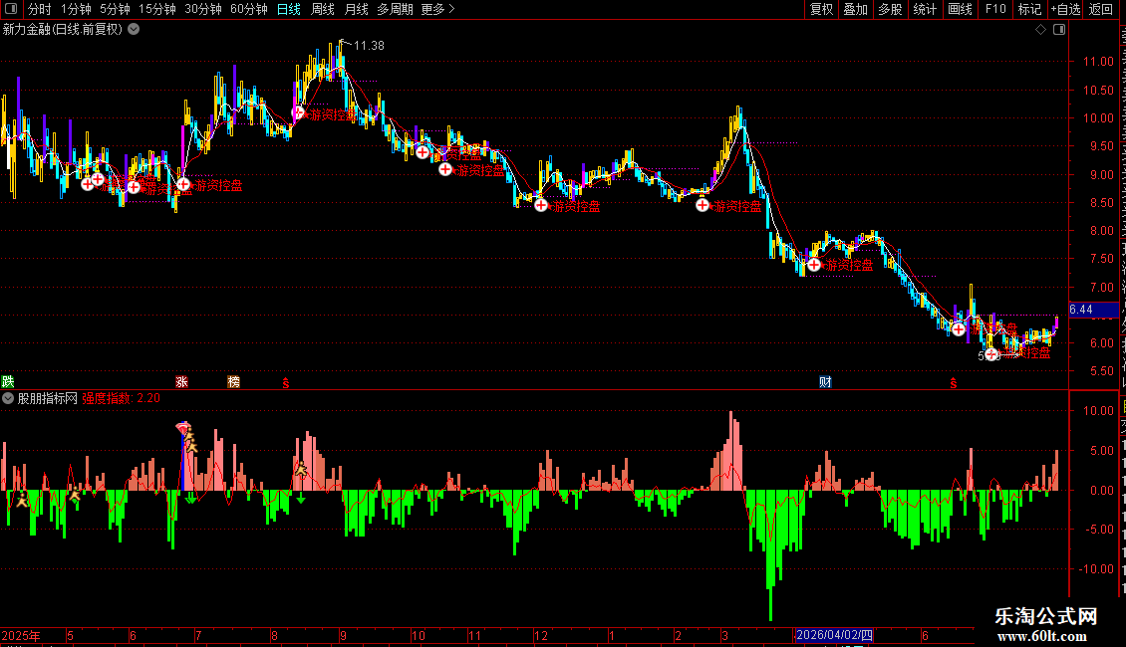Click the 6.44 current price tag
Screen dimensions: 1126x647
[x=1093, y=310]
